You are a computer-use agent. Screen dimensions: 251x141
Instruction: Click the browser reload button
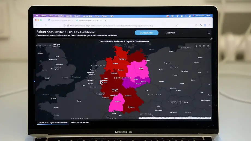(x=45, y=25)
